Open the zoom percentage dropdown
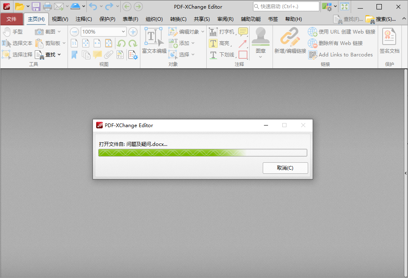The height and width of the screenshot is (278, 408). (123, 31)
